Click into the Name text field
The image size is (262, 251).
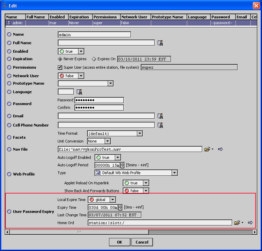pyautogui.click(x=94, y=34)
